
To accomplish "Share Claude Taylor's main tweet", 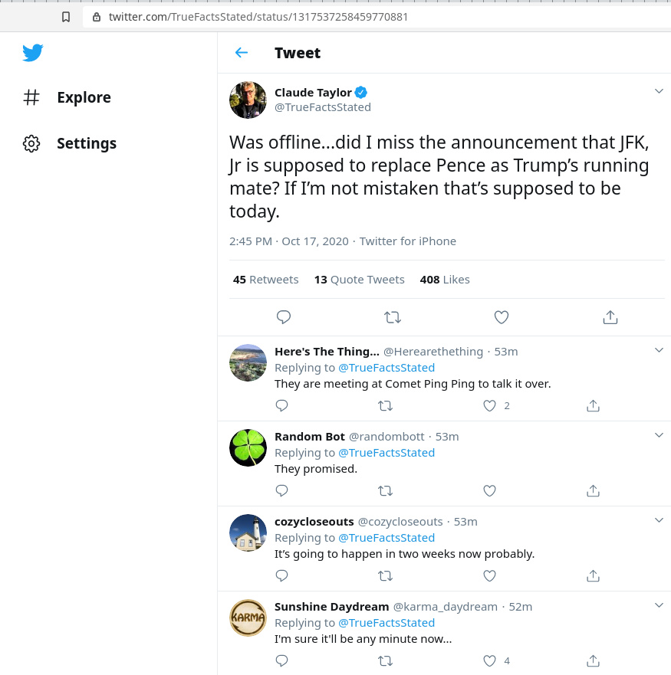I will (610, 317).
